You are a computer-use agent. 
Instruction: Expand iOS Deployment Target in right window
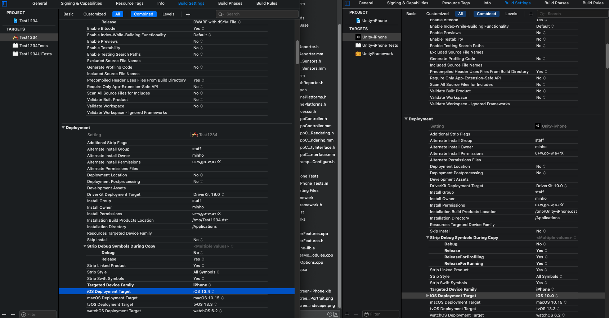coord(428,296)
